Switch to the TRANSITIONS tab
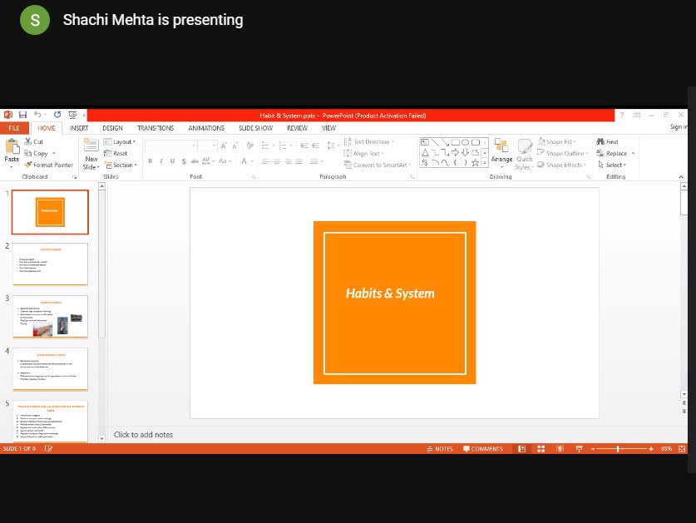696x523 pixels. pyautogui.click(x=155, y=128)
